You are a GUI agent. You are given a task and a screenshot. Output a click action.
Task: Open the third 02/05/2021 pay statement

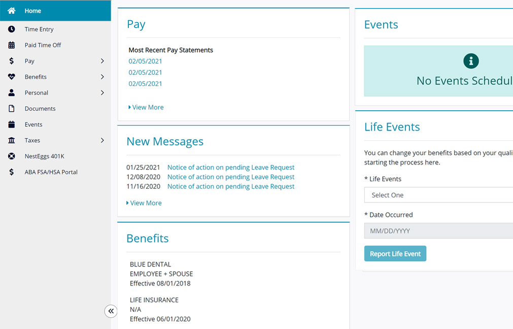[145, 84]
